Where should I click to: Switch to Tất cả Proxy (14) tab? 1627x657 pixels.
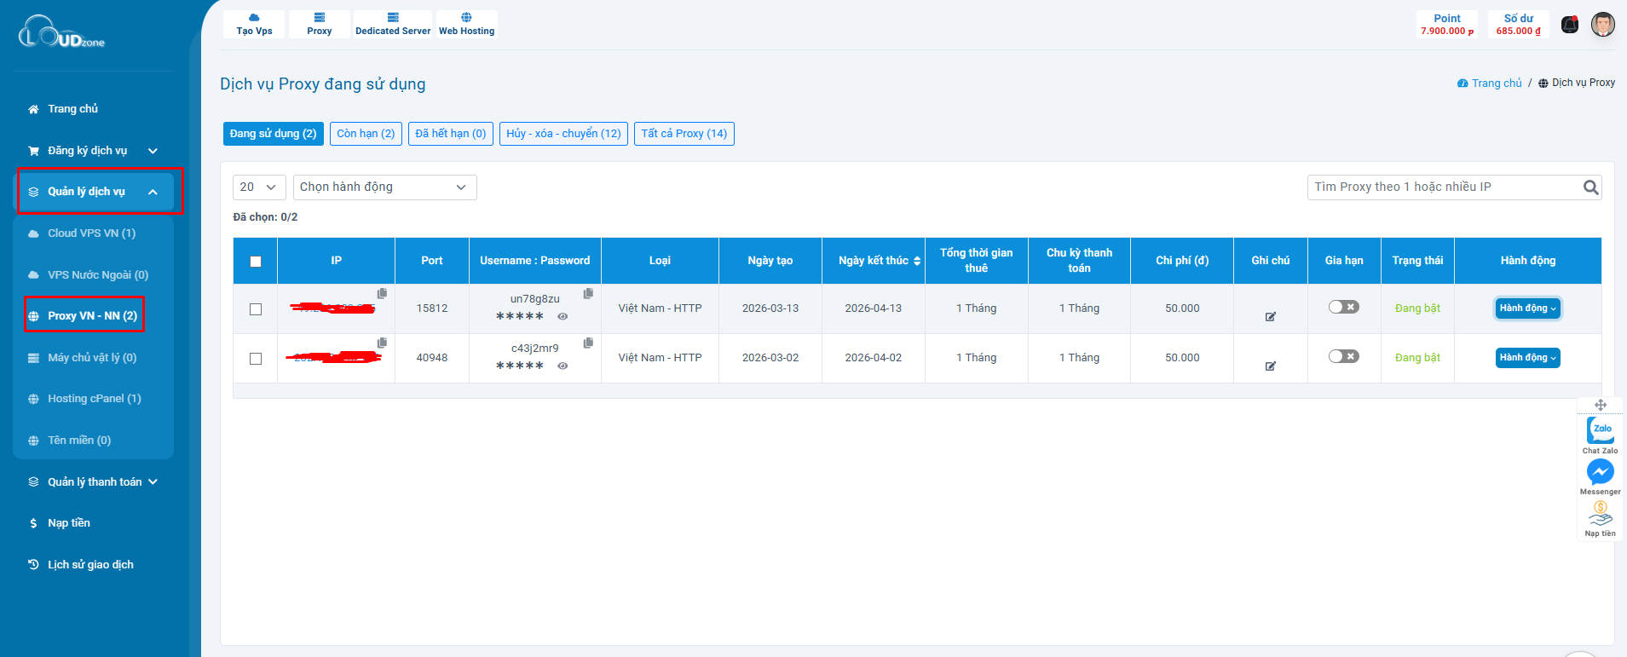[x=684, y=134]
